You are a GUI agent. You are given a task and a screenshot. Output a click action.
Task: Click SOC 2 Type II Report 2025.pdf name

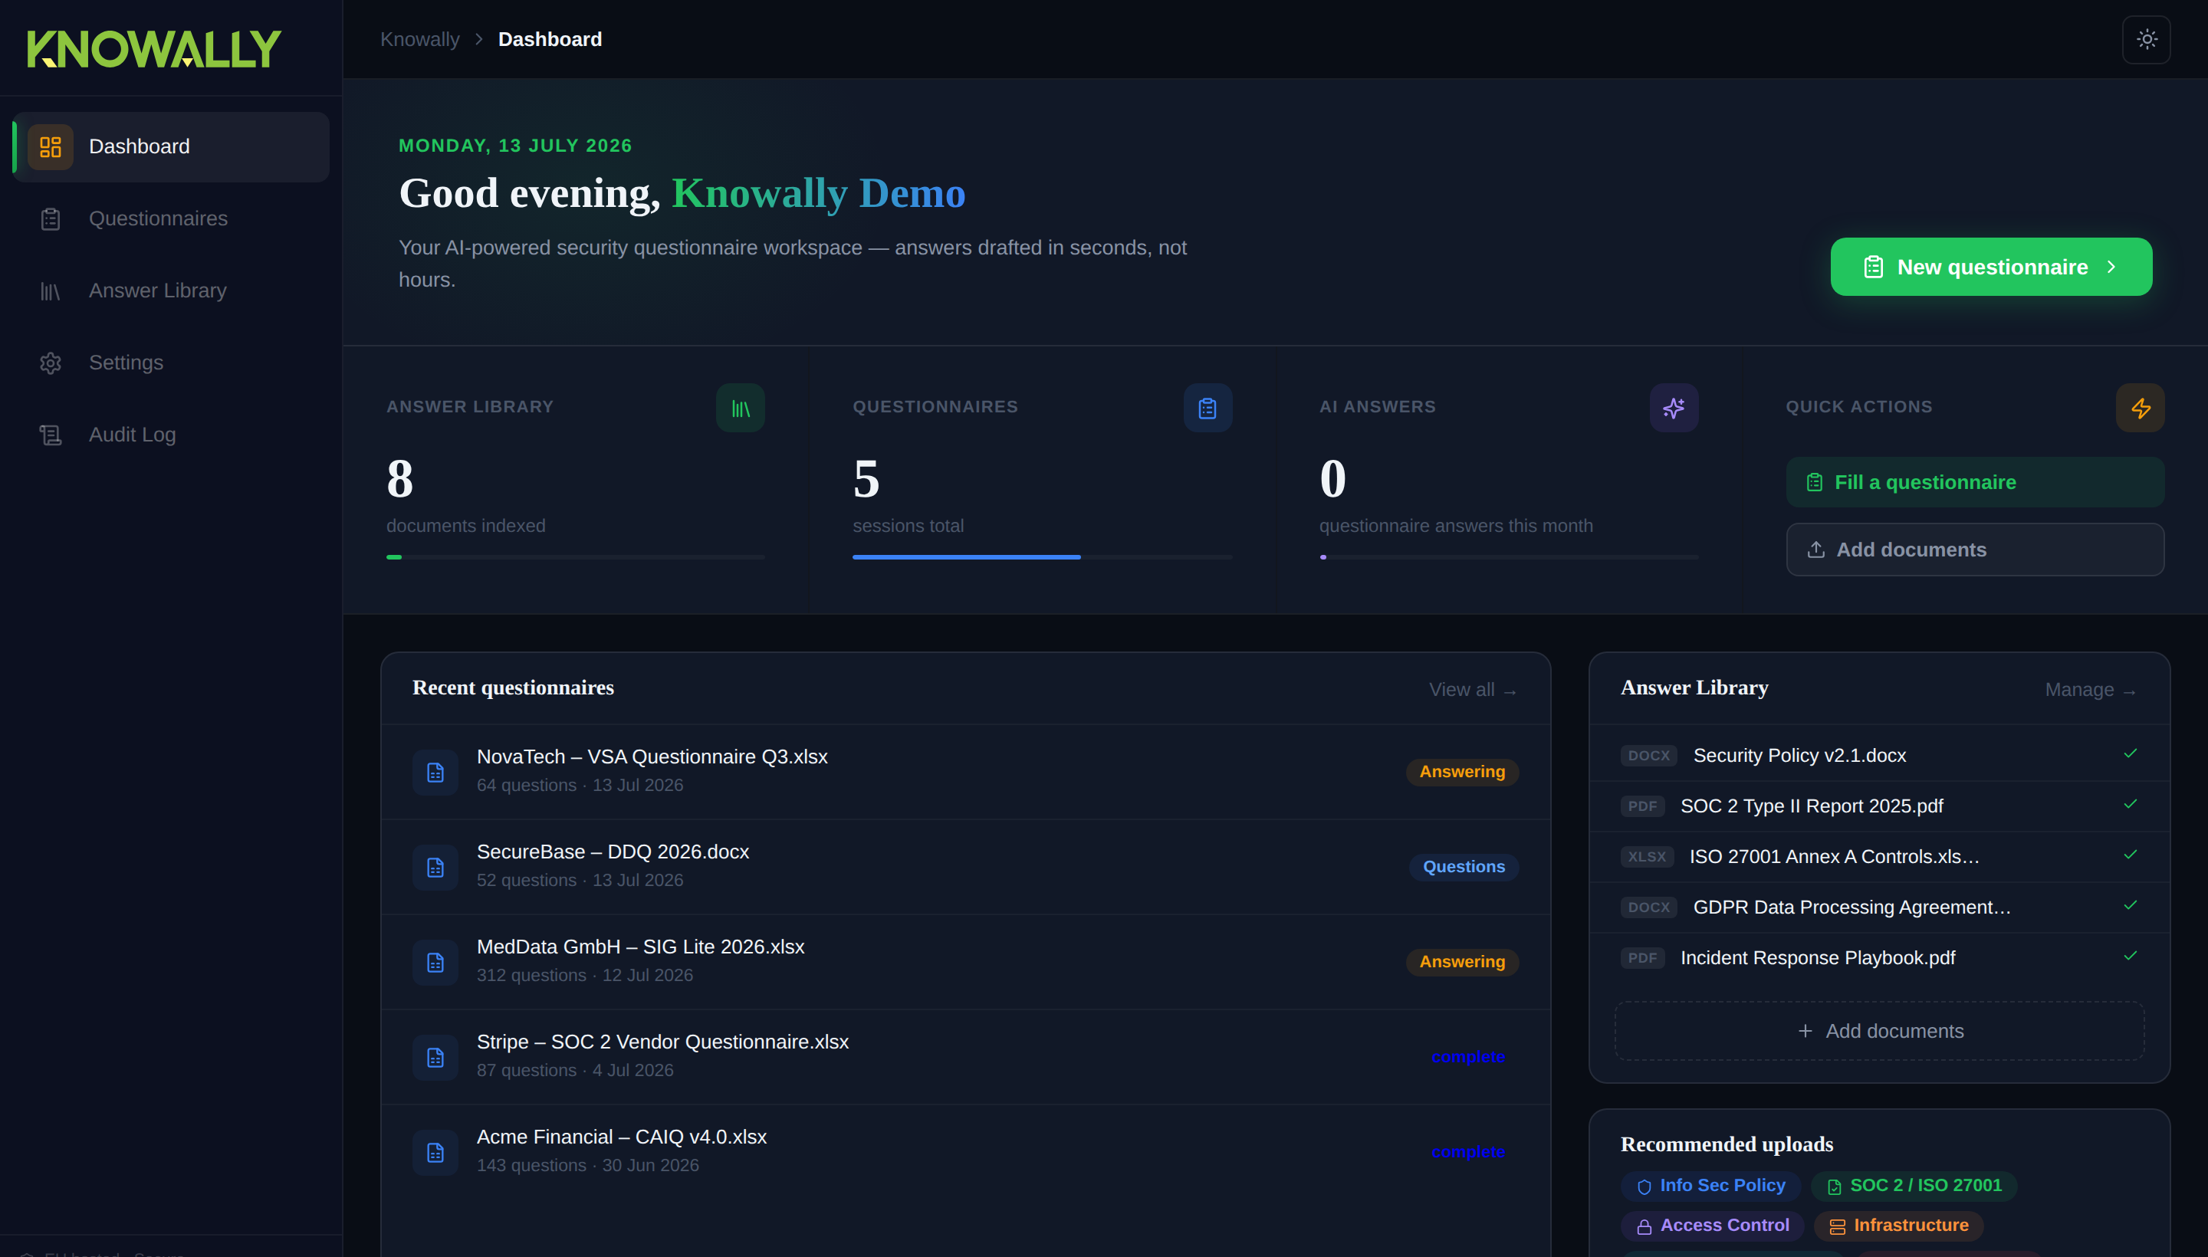[x=1812, y=806]
